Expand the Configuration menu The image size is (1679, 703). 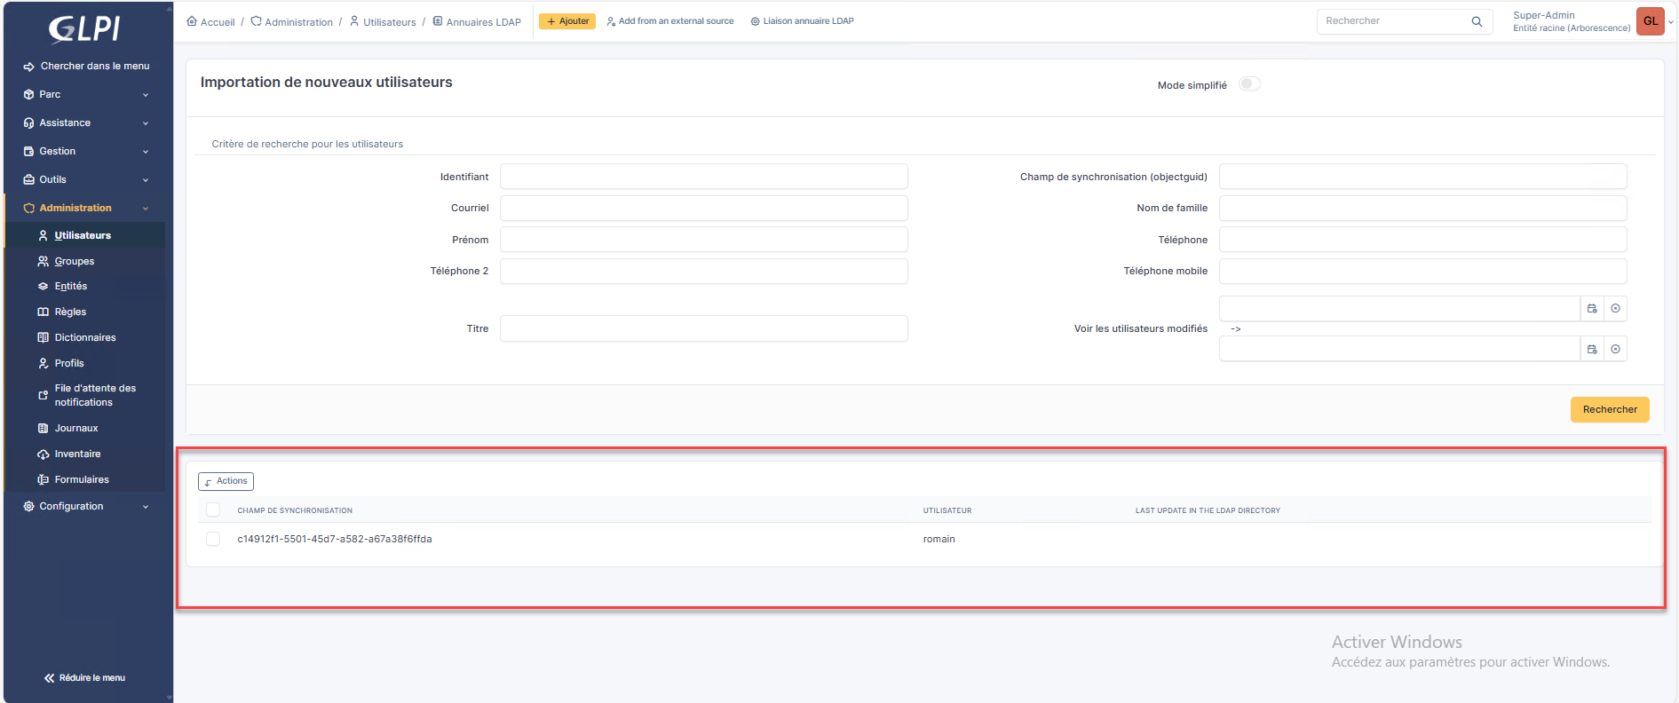tap(85, 506)
